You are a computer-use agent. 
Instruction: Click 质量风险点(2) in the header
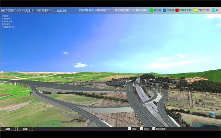86,10
